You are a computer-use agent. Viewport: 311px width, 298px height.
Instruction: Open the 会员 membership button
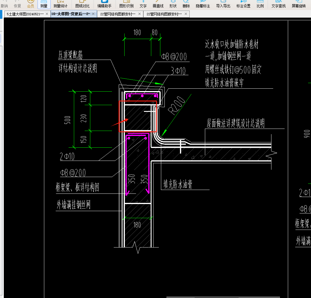(x=30, y=4)
